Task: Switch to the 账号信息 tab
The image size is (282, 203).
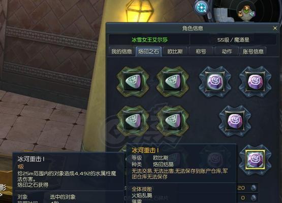Action: point(253,52)
